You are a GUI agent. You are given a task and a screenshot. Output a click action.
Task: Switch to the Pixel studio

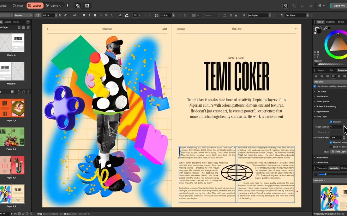[18, 6]
